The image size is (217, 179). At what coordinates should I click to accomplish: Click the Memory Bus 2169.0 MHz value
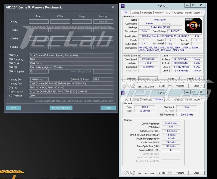click(39, 79)
